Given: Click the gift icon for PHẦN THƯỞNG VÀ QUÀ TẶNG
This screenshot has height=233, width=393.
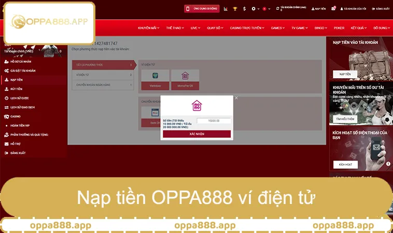Looking at the screenshot, I should (x=7, y=135).
